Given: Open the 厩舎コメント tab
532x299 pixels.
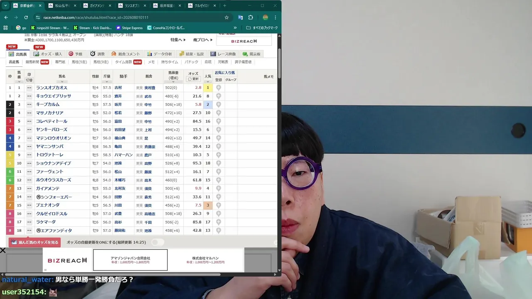Looking at the screenshot, I should [126, 54].
